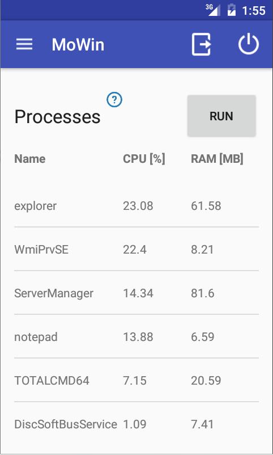
Task: Tap explorer CPU value 23.08
Action: pyautogui.click(x=138, y=206)
